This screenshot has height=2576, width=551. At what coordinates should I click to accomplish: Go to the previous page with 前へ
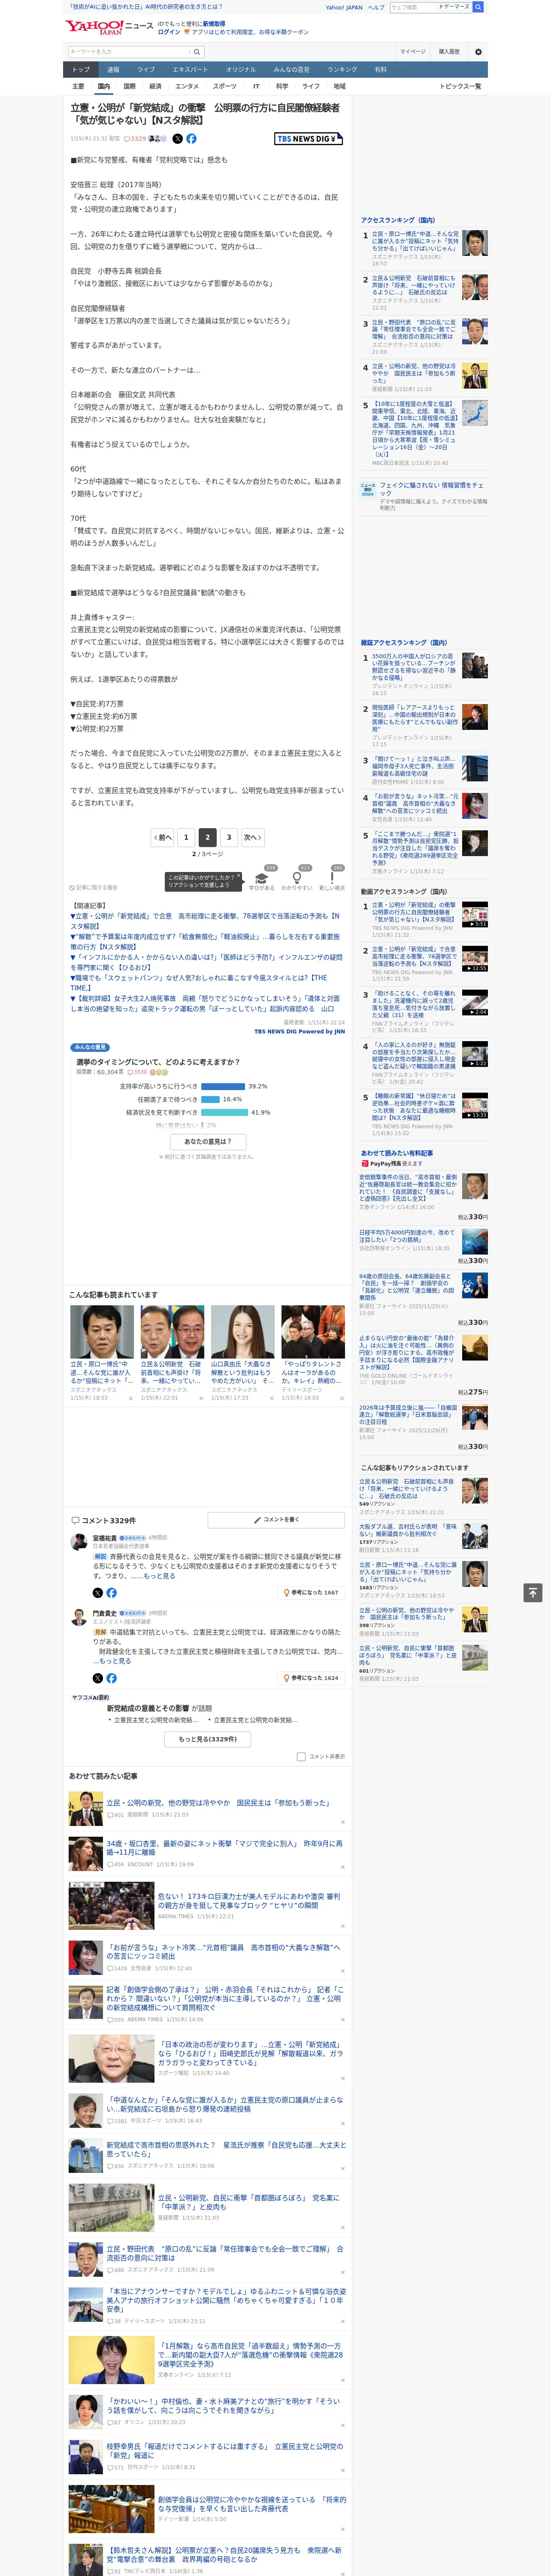coord(163,837)
